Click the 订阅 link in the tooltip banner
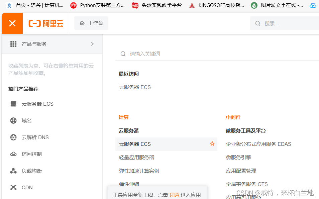This screenshot has width=319, height=199. (174, 195)
